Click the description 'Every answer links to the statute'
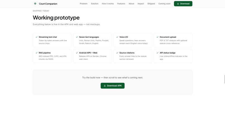Image resolution: width=225 pixels, height=113 pixels. [x=133, y=58]
